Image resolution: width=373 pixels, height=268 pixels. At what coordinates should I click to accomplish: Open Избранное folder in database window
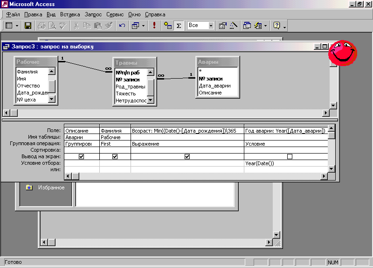(x=45, y=188)
